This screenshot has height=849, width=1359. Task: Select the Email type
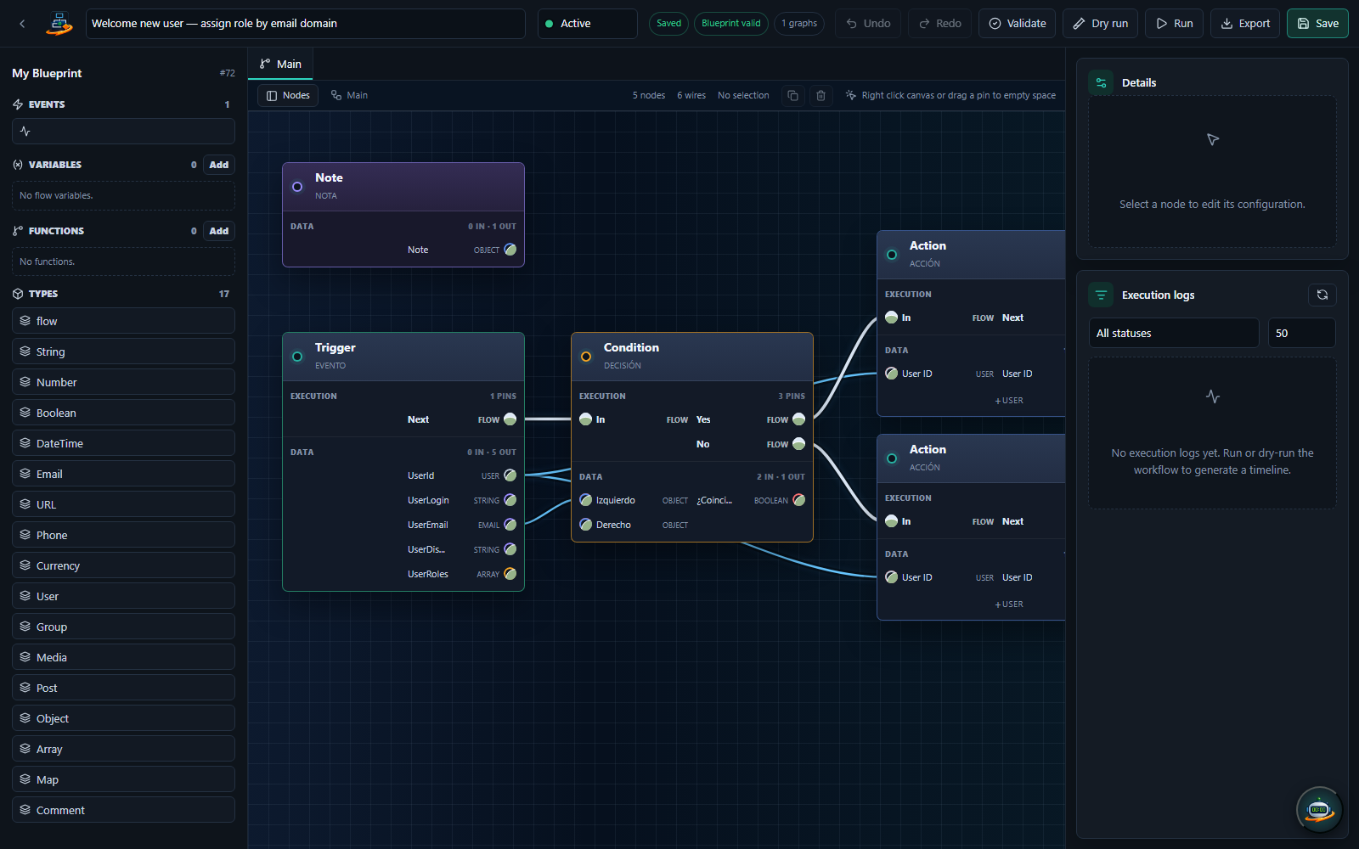click(x=123, y=474)
